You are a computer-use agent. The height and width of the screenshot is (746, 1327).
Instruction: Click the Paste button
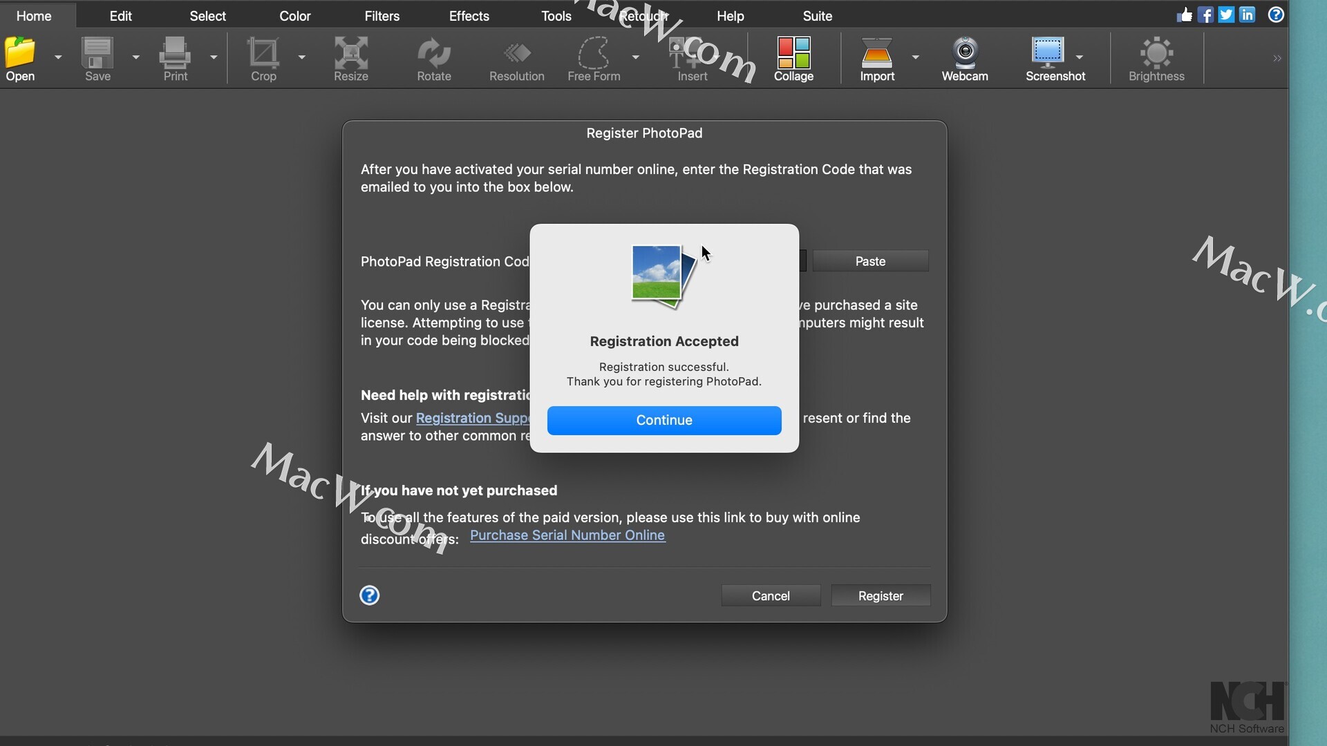tap(870, 262)
